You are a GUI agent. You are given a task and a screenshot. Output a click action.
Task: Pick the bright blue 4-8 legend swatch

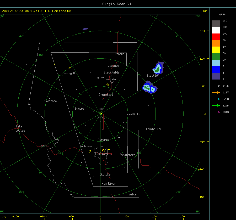(216, 70)
